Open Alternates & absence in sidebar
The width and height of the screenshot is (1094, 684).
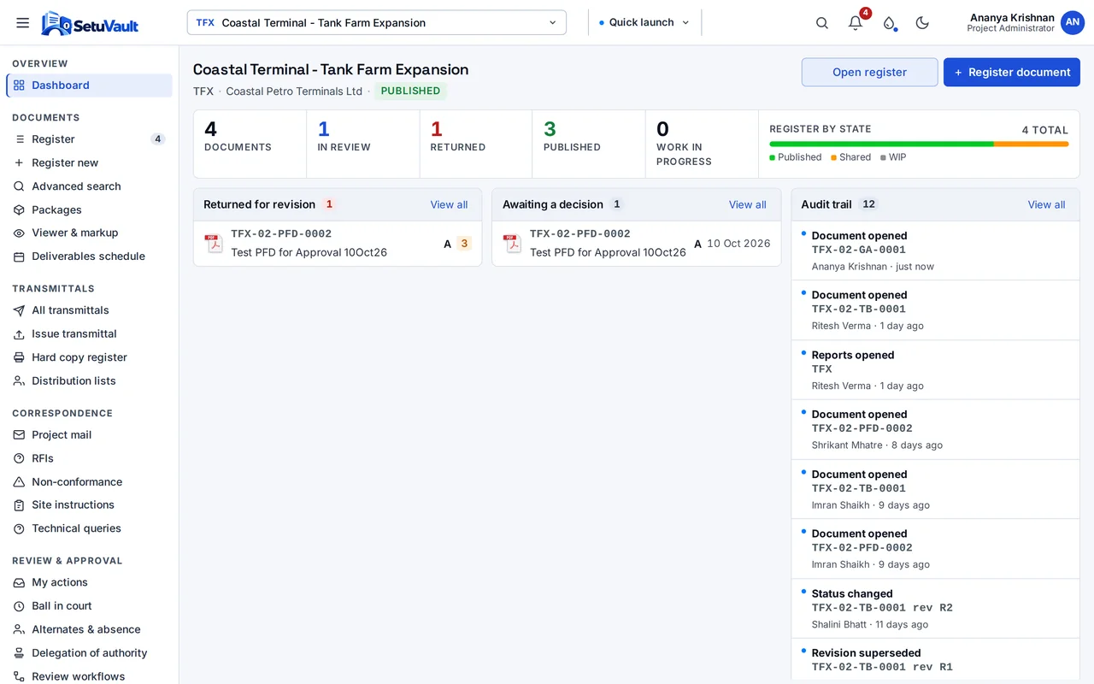click(89, 629)
